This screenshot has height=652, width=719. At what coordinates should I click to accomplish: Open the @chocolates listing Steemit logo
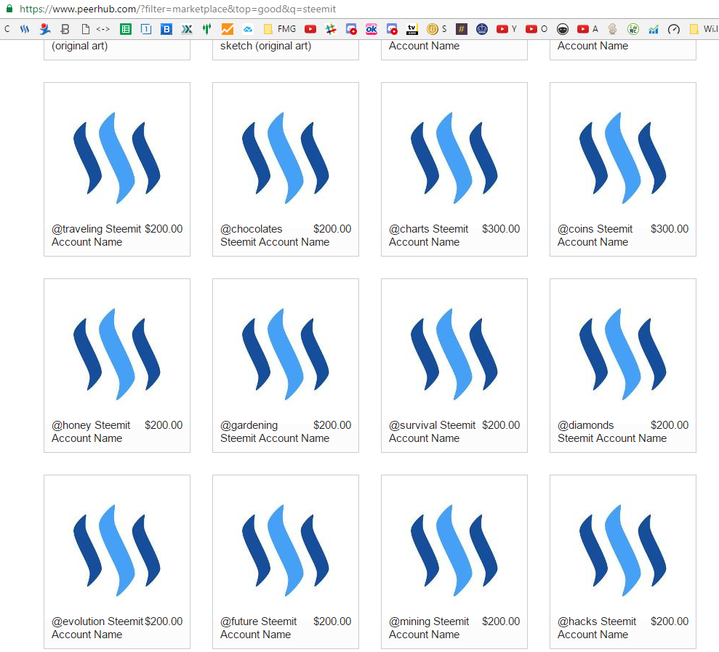tap(286, 157)
